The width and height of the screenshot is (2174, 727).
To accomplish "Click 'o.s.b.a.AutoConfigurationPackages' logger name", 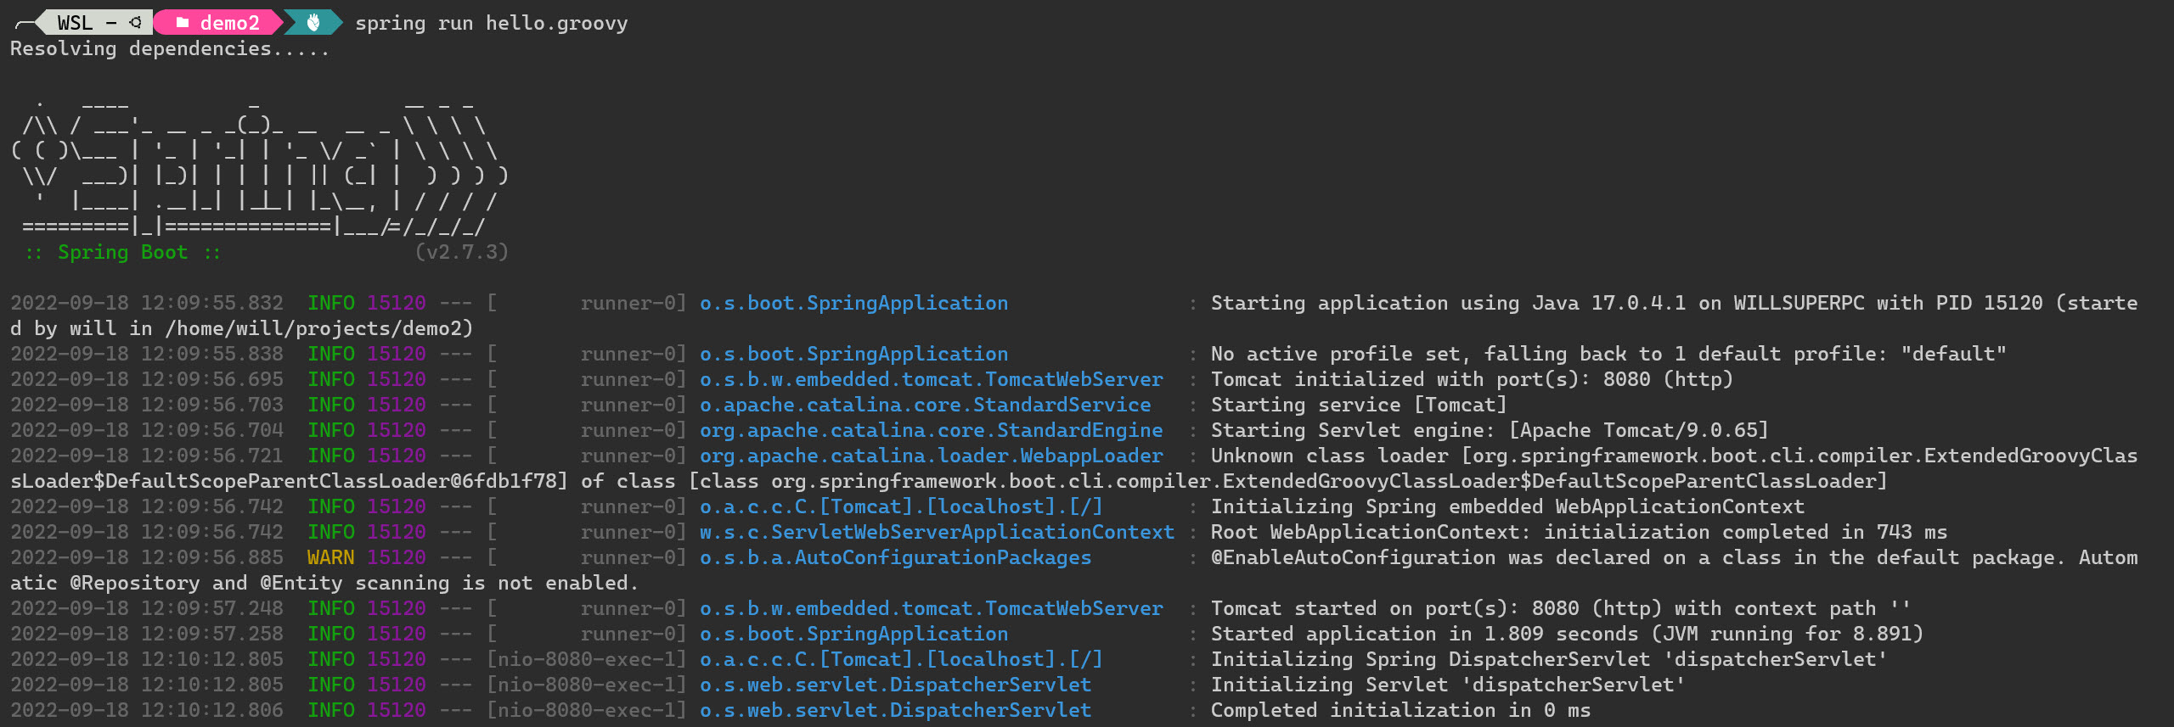I will pyautogui.click(x=896, y=557).
